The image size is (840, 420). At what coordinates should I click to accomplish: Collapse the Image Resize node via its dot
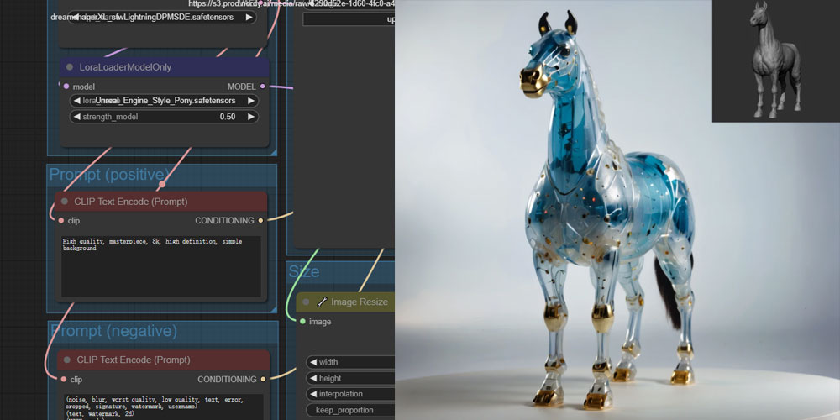click(306, 302)
